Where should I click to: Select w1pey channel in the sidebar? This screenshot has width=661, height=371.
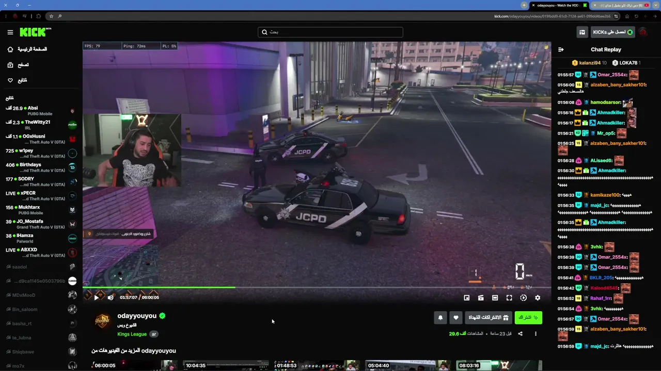tap(41, 153)
